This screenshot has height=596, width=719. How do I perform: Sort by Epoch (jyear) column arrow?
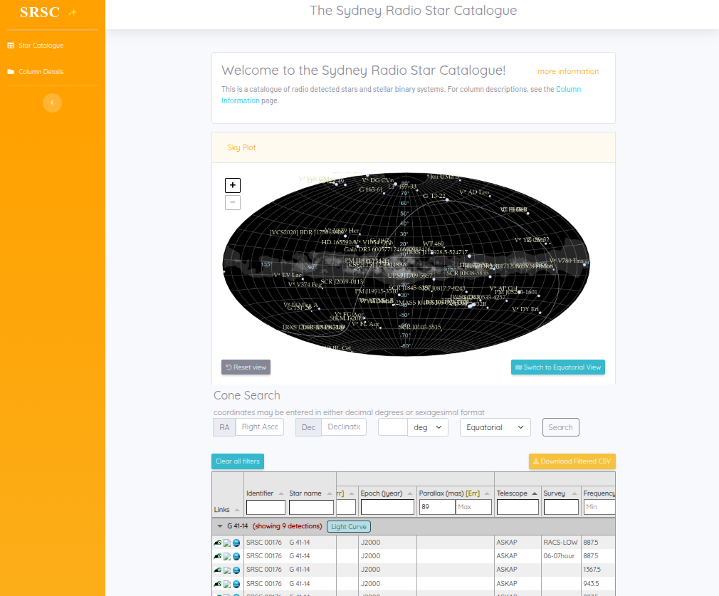[410, 493]
